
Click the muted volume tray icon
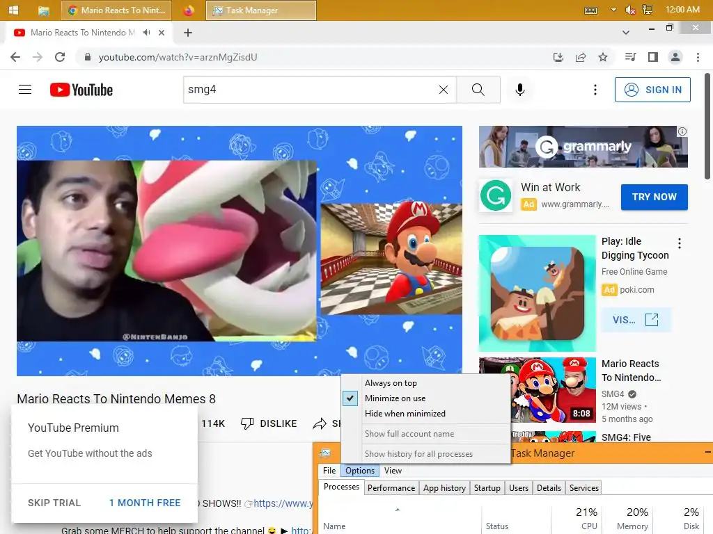pos(630,10)
